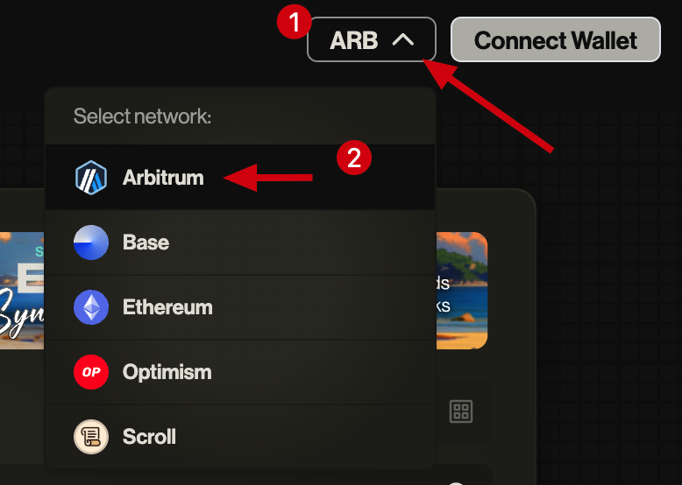Screen dimensions: 682x485
Task: Click the red Optimism OP icon
Action: pyautogui.click(x=91, y=372)
